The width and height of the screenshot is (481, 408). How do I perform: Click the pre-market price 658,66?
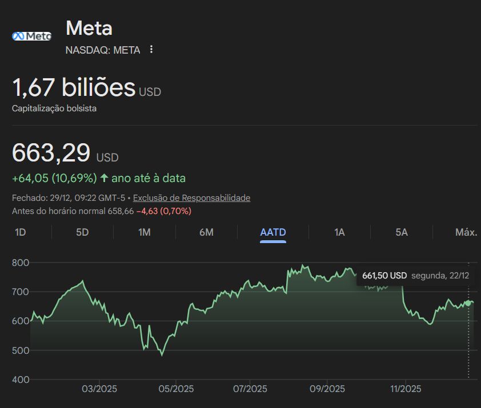click(121, 211)
